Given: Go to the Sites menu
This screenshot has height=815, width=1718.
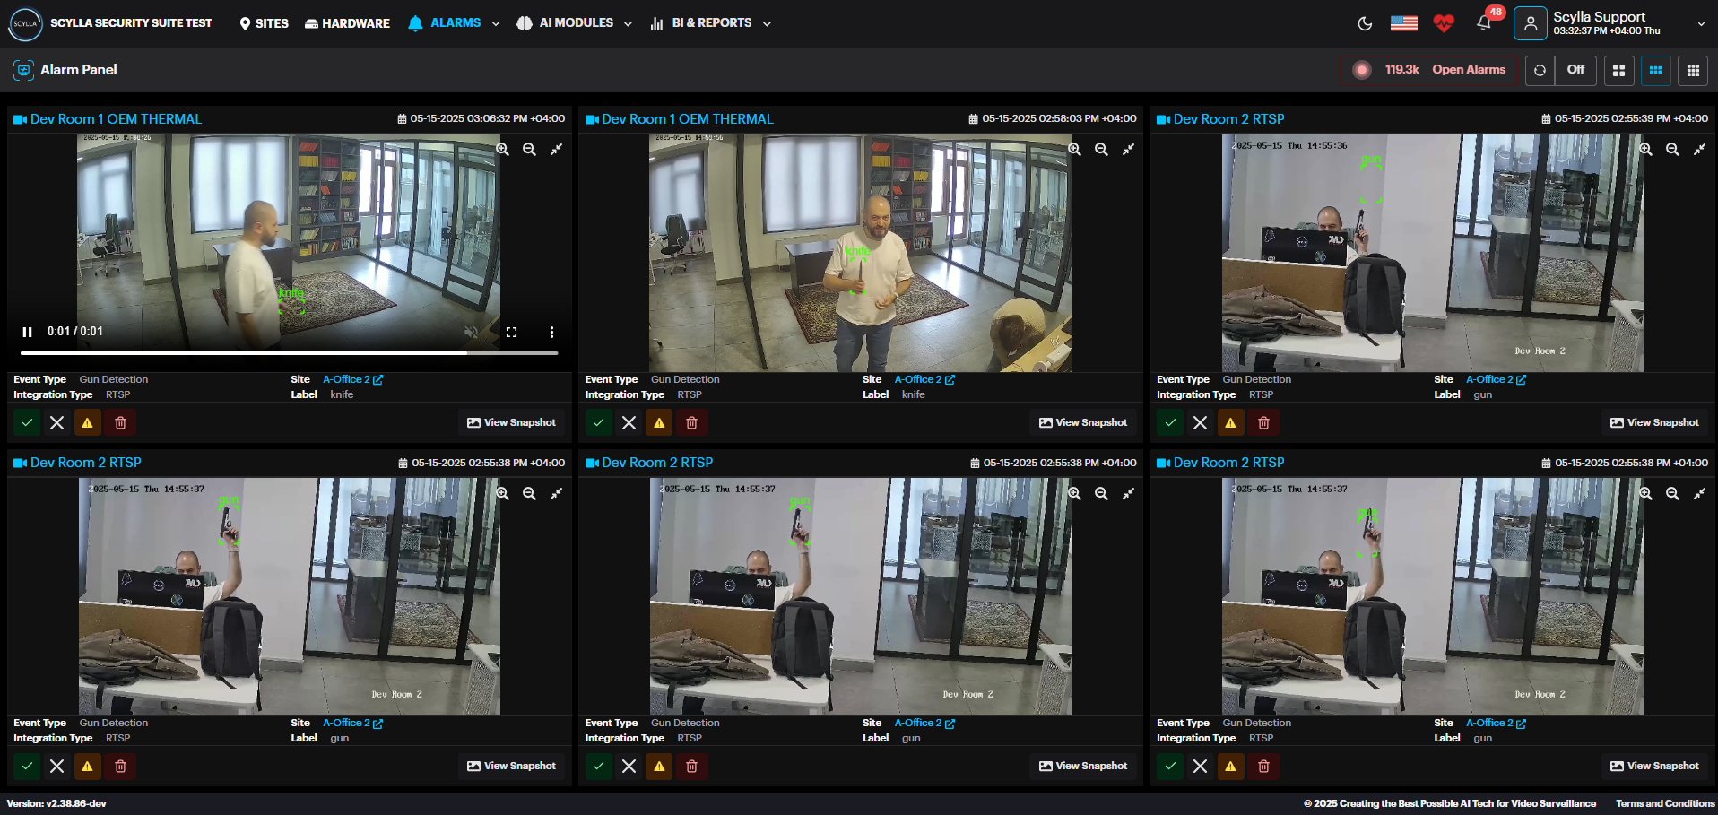Looking at the screenshot, I should pyautogui.click(x=264, y=23).
